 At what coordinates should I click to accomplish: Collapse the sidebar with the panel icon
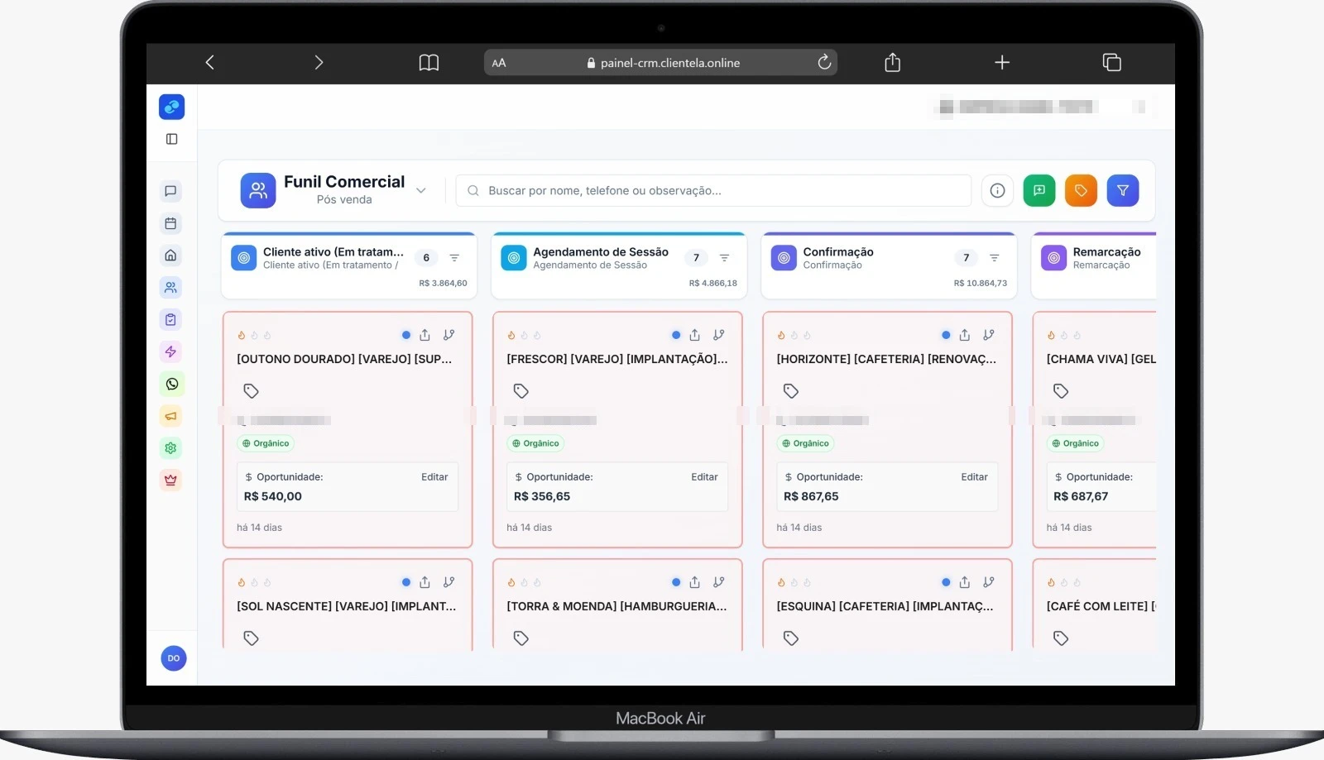171,139
